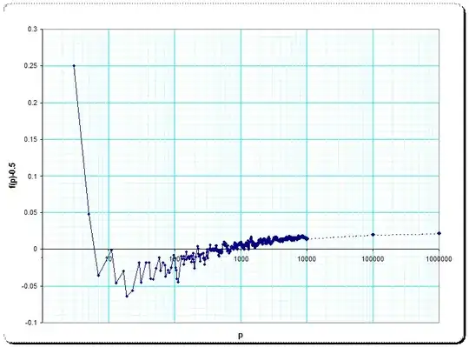Select the 0.15 y-axis label
Image resolution: width=469 pixels, height=347 pixels.
pyautogui.click(x=31, y=139)
